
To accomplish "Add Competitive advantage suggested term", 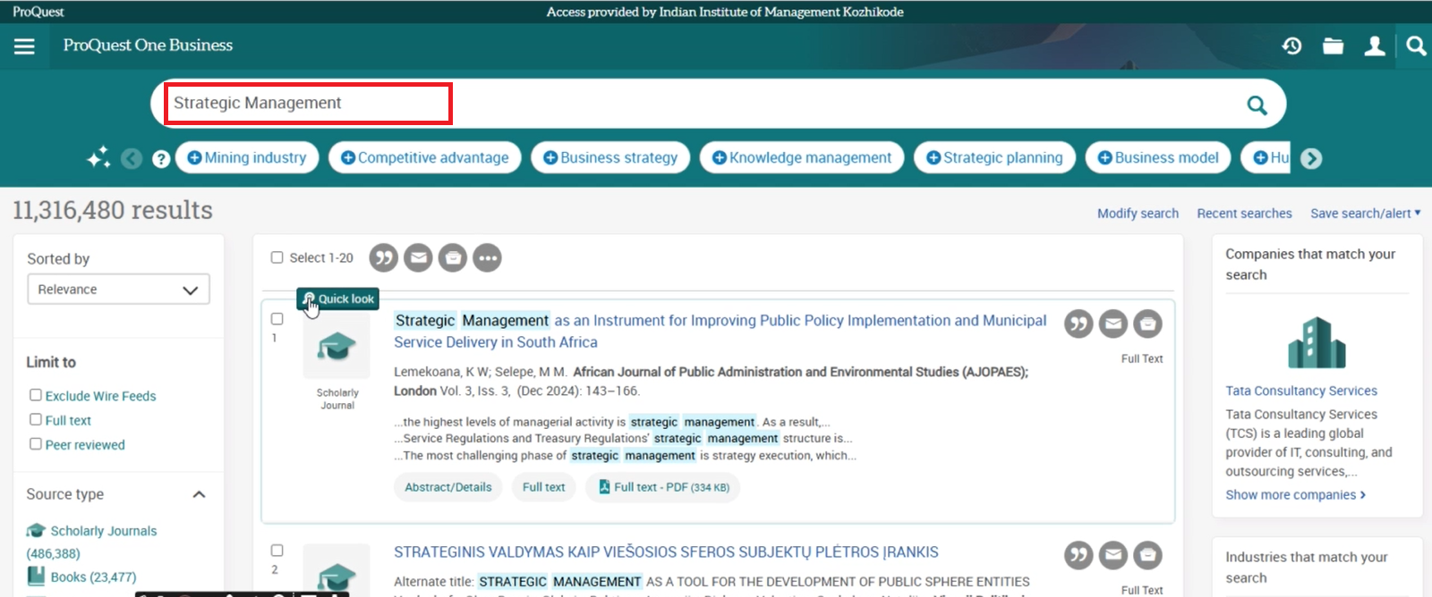I will (x=424, y=158).
